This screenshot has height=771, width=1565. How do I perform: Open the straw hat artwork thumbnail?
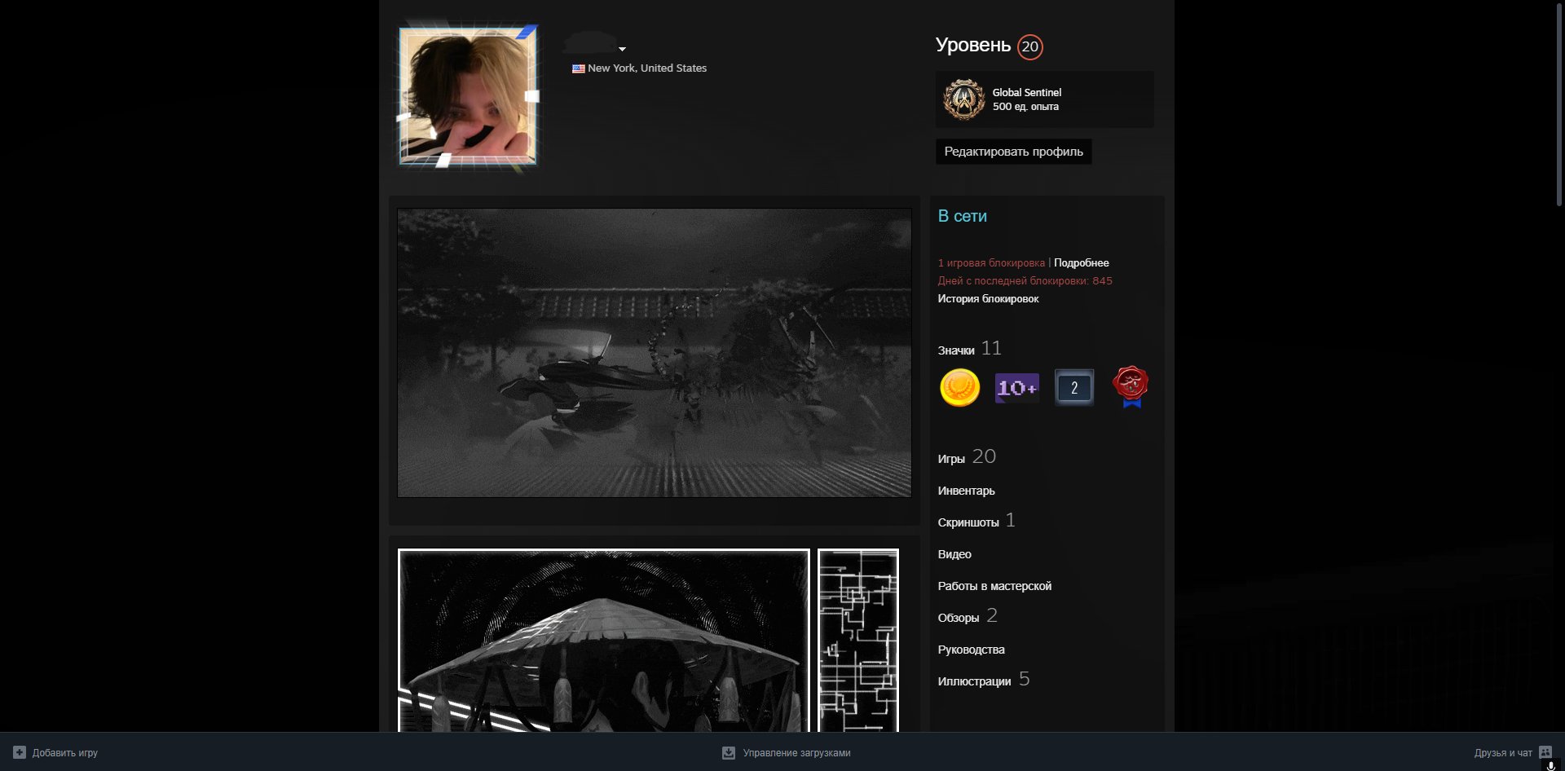coord(604,641)
